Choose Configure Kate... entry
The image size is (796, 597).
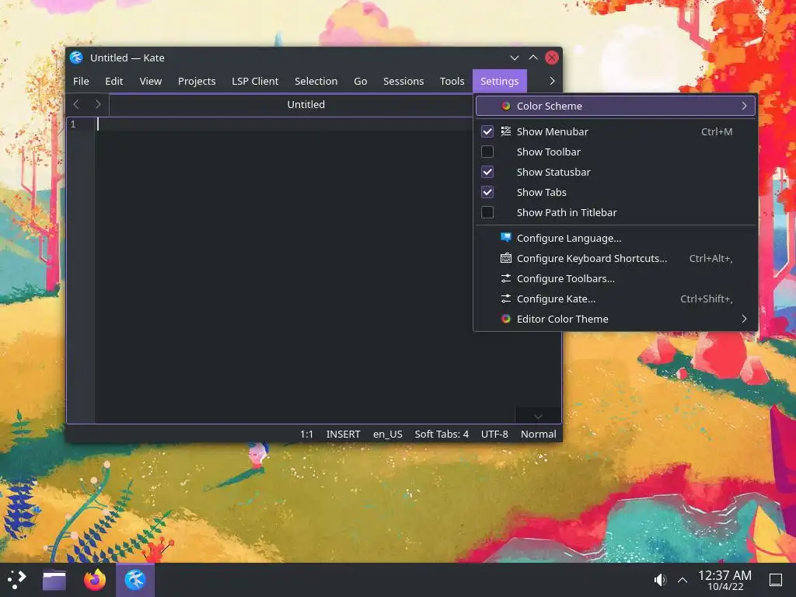pos(616,299)
